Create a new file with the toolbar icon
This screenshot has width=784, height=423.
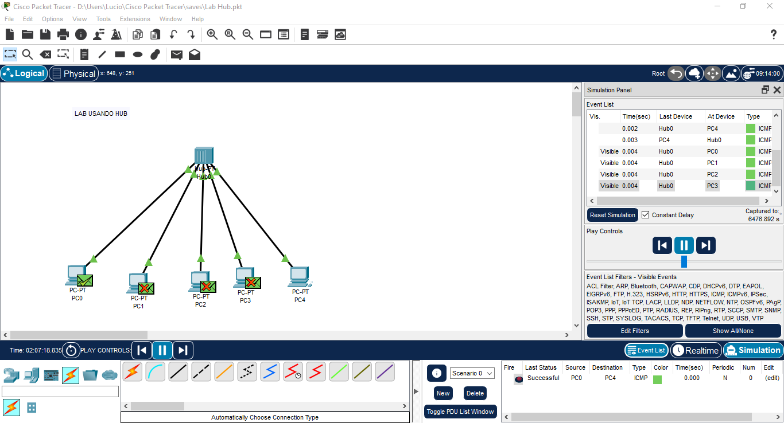tap(10, 34)
